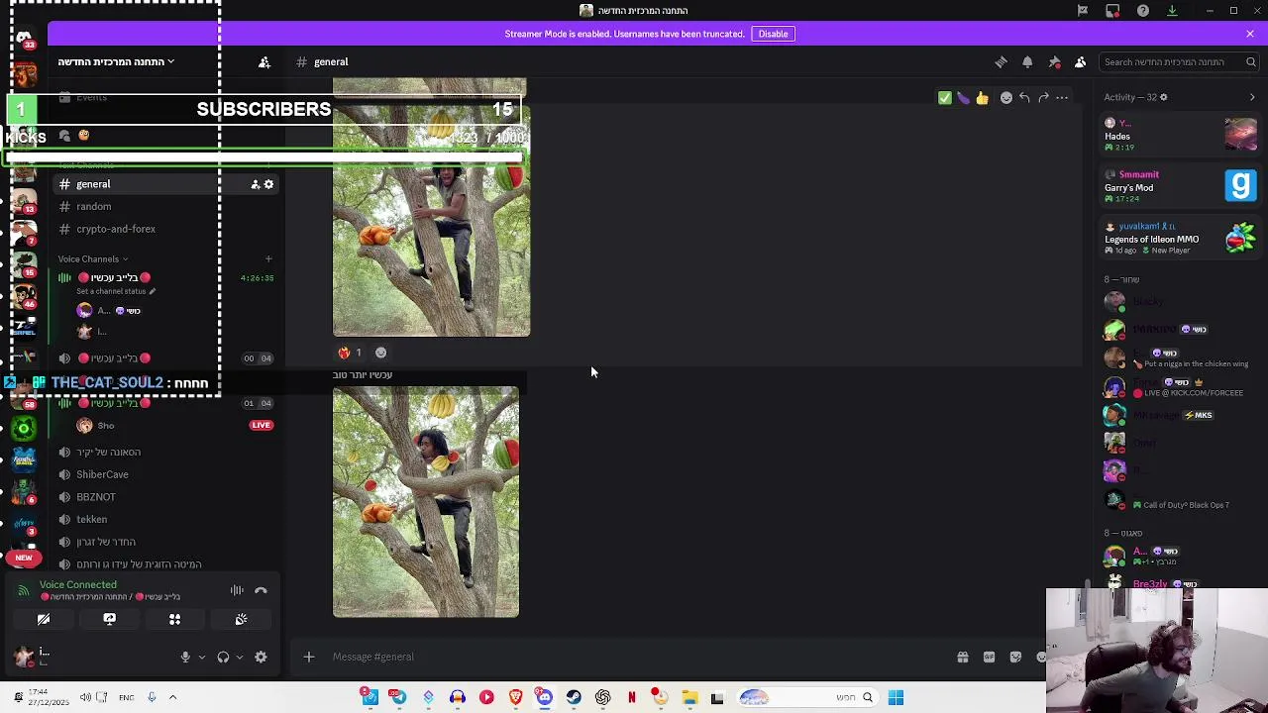Dismiss the Streamer Mode banner

1250,34
